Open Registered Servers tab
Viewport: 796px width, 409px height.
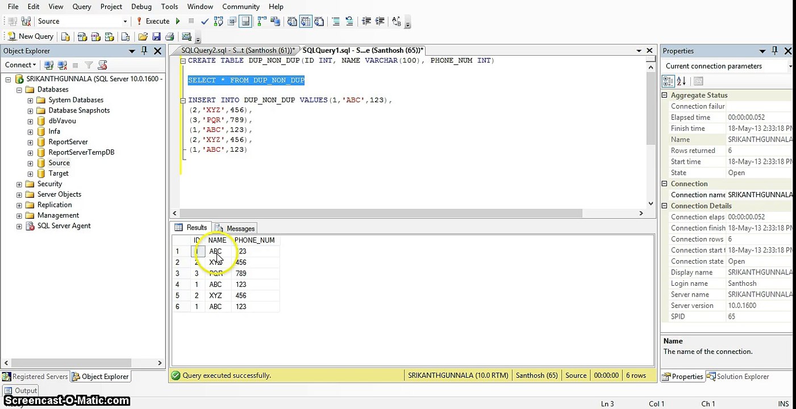35,377
